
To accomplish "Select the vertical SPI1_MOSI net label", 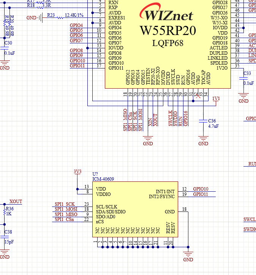I will tap(141, 120).
